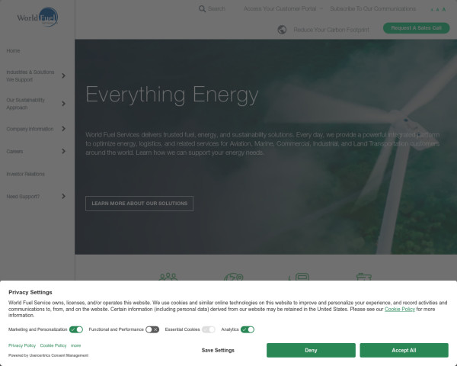
Task: Click the Everything Energy headline
Action: pyautogui.click(x=172, y=95)
